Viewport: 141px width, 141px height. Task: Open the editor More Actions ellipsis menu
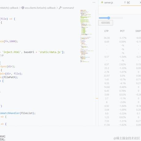click(94, 2)
